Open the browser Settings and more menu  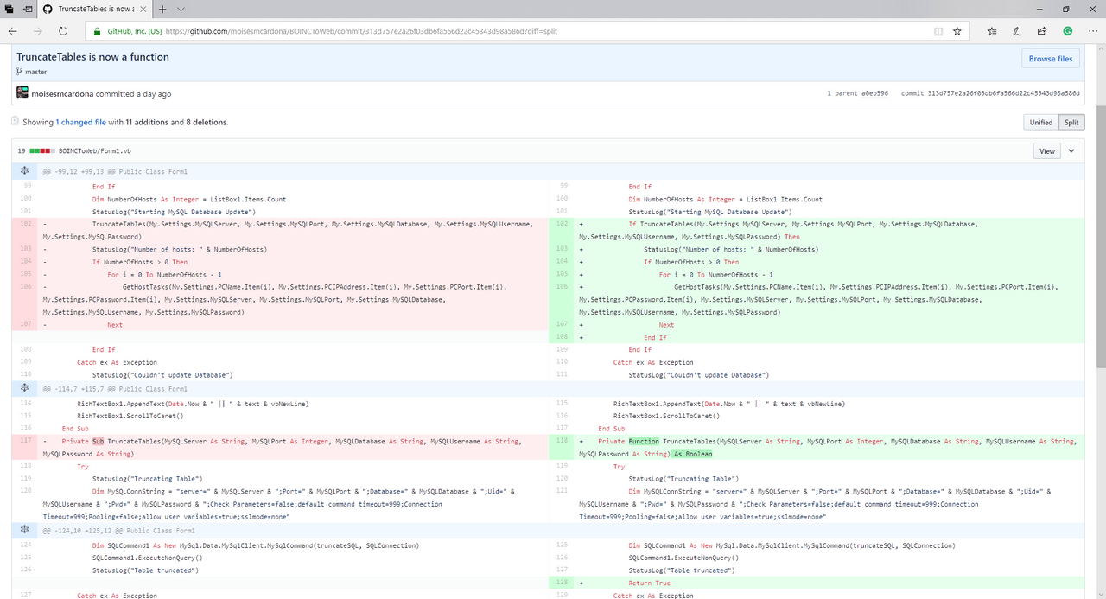[1091, 31]
